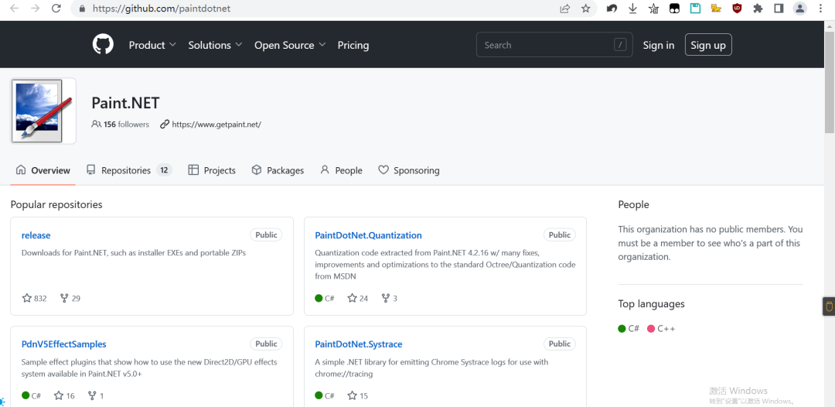This screenshot has width=835, height=407.
Task: Click the stars count 832 on release
Action: coord(35,299)
